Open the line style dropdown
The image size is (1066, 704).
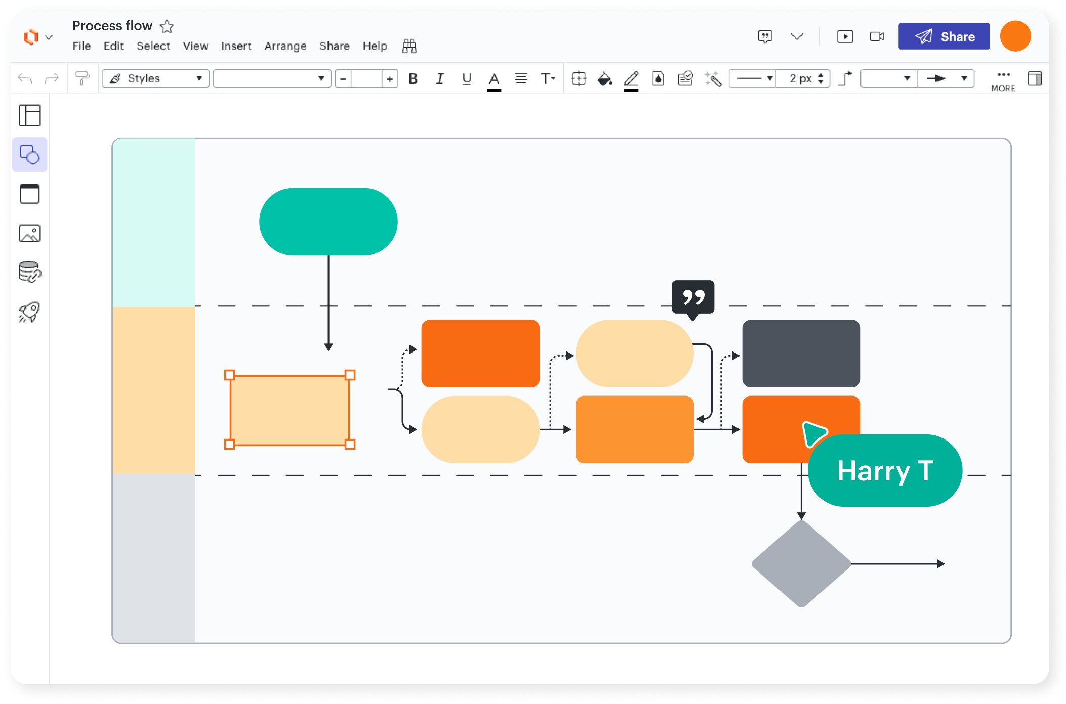[x=752, y=78]
